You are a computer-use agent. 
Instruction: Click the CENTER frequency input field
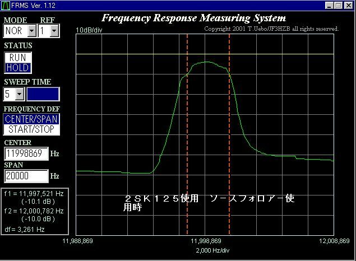(x=26, y=153)
